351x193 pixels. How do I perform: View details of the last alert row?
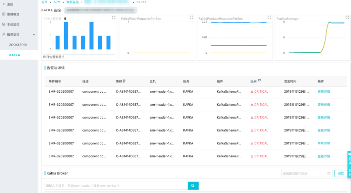coord(324,156)
